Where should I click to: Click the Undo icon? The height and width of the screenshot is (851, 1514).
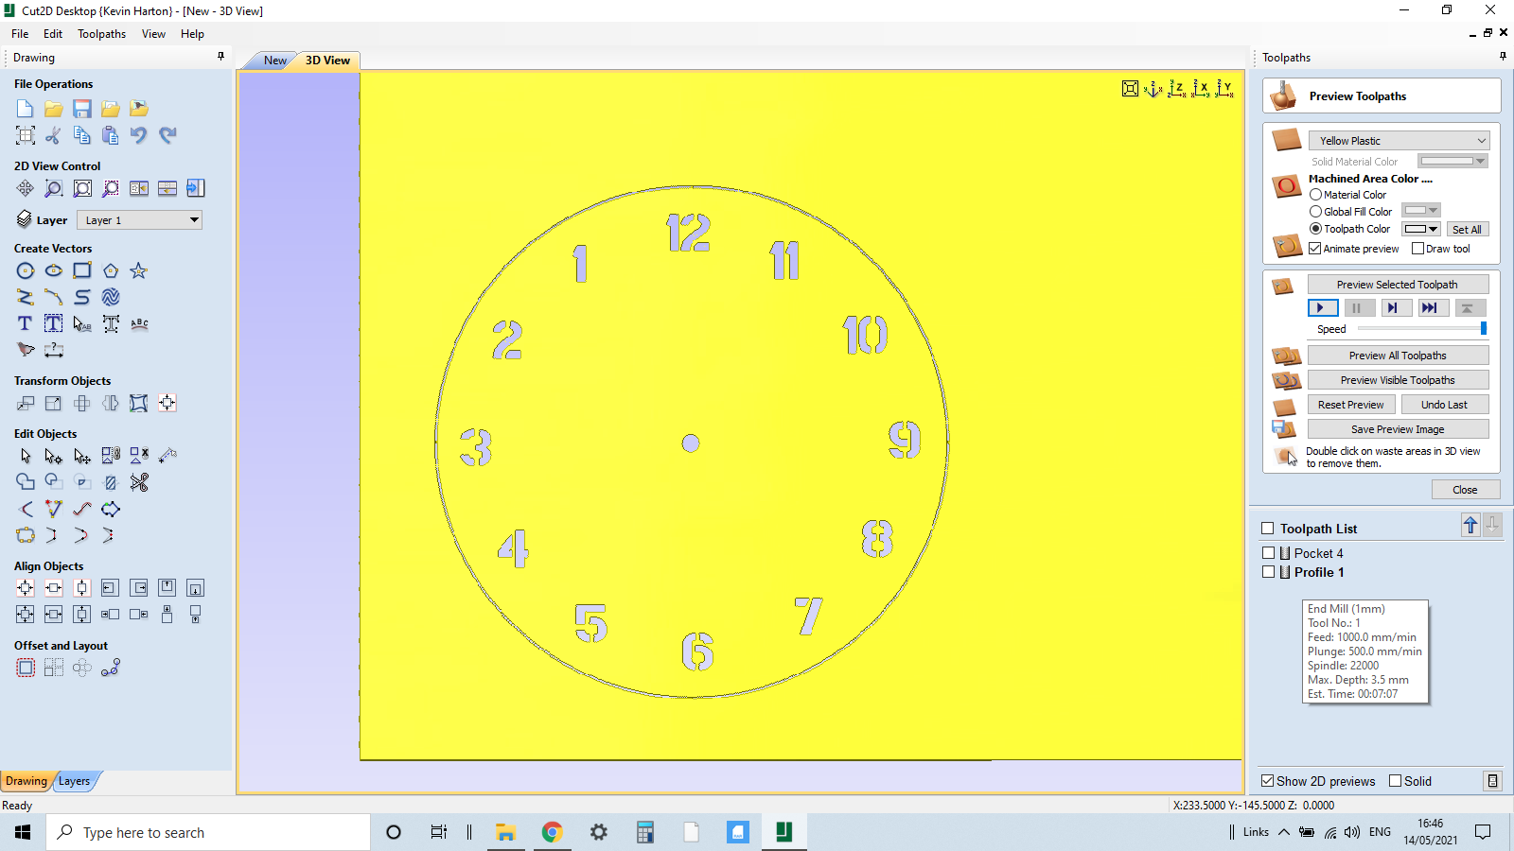click(x=138, y=135)
